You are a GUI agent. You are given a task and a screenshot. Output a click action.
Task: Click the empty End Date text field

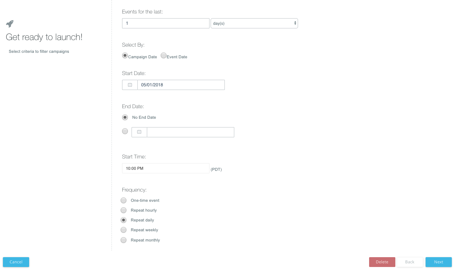[x=190, y=132]
